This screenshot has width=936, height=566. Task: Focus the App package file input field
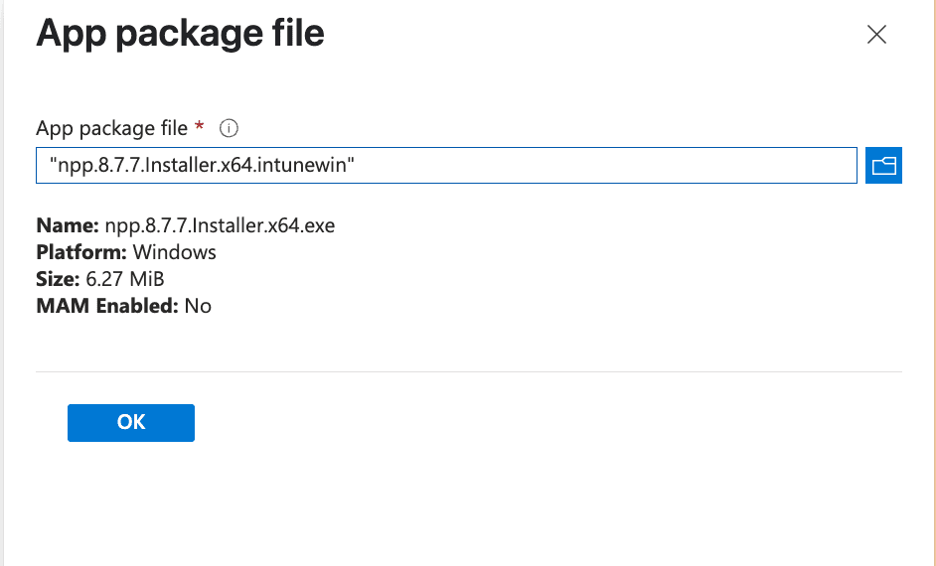pos(596,166)
